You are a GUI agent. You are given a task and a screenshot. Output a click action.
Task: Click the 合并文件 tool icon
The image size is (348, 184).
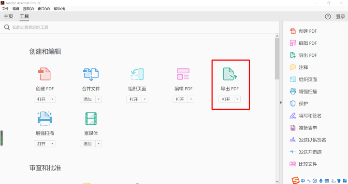point(91,74)
